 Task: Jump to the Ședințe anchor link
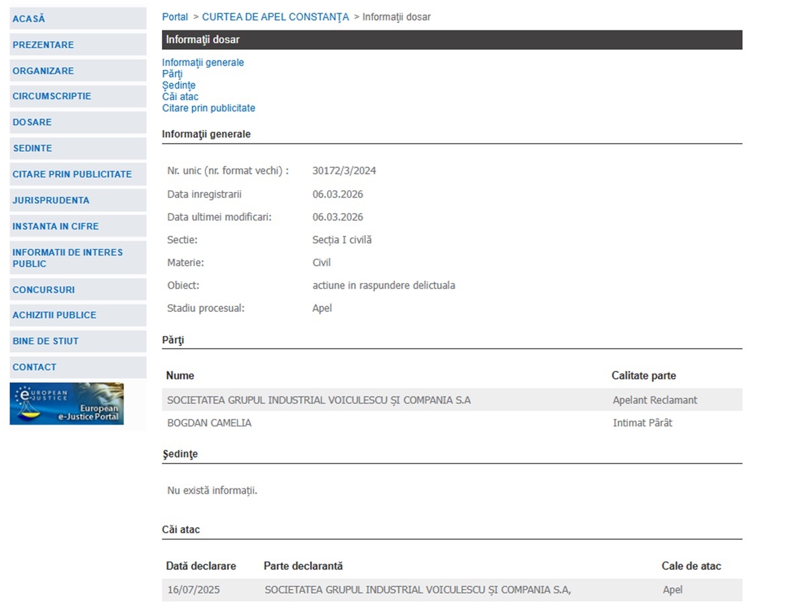(x=179, y=85)
